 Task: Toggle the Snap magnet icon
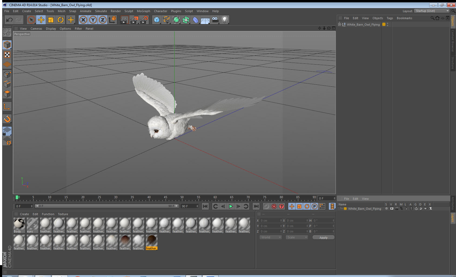pyautogui.click(x=7, y=119)
